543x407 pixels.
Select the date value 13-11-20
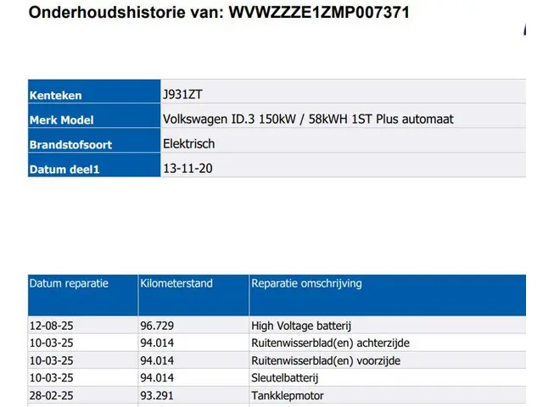pyautogui.click(x=187, y=168)
